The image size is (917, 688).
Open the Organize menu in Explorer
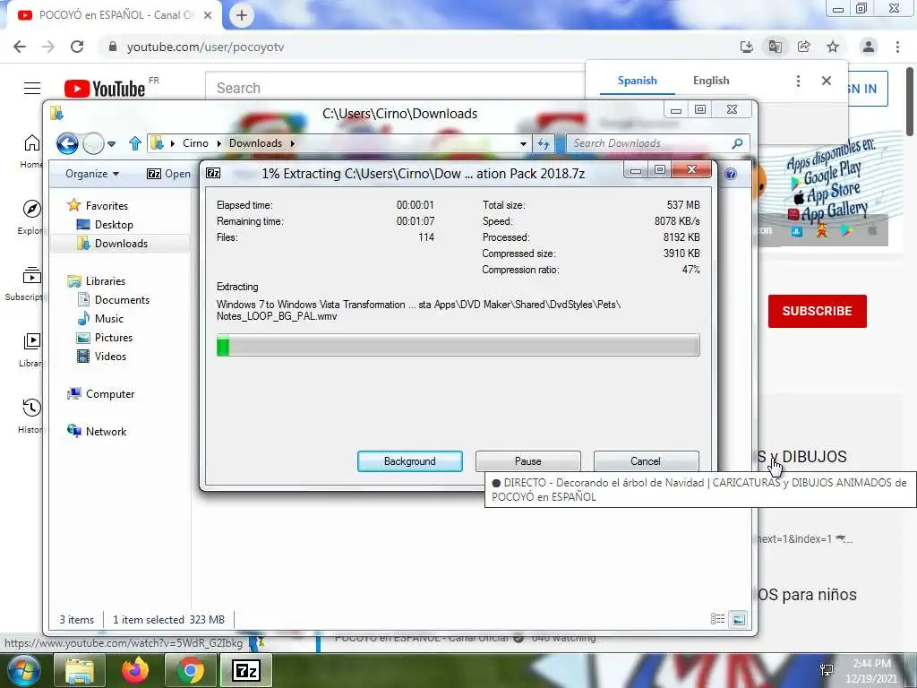point(92,174)
